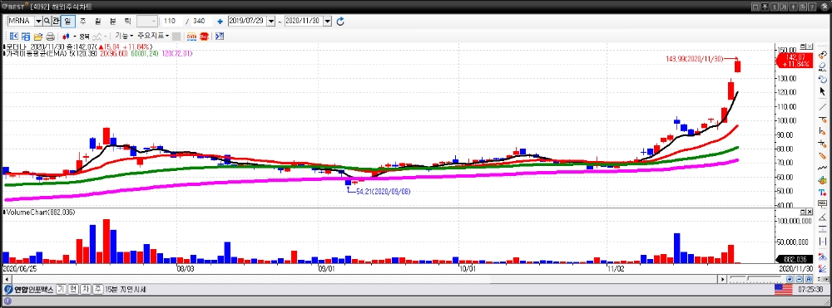Image resolution: width=832 pixels, height=308 pixels.
Task: Open the yellow folder icon
Action: click(x=38, y=37)
